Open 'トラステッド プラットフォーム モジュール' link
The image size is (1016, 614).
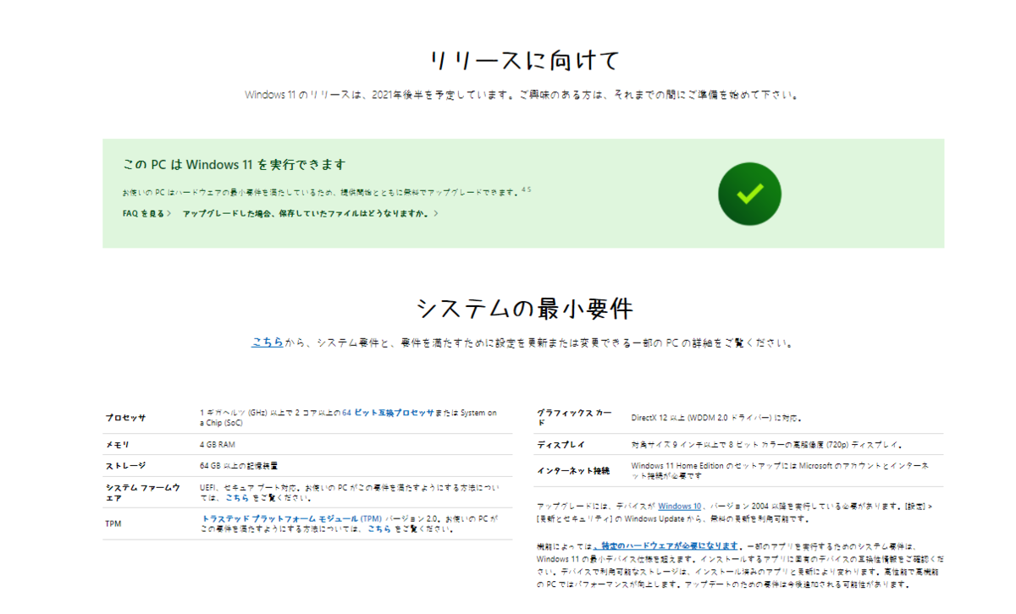[x=291, y=518]
